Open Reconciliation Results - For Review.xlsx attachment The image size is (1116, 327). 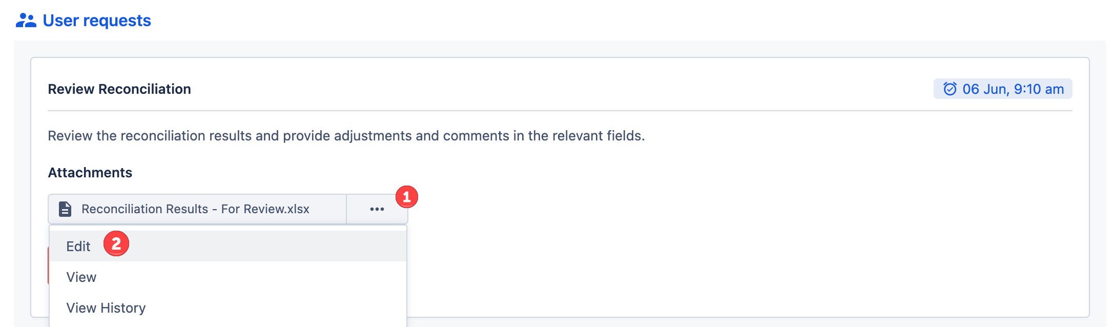pos(195,209)
